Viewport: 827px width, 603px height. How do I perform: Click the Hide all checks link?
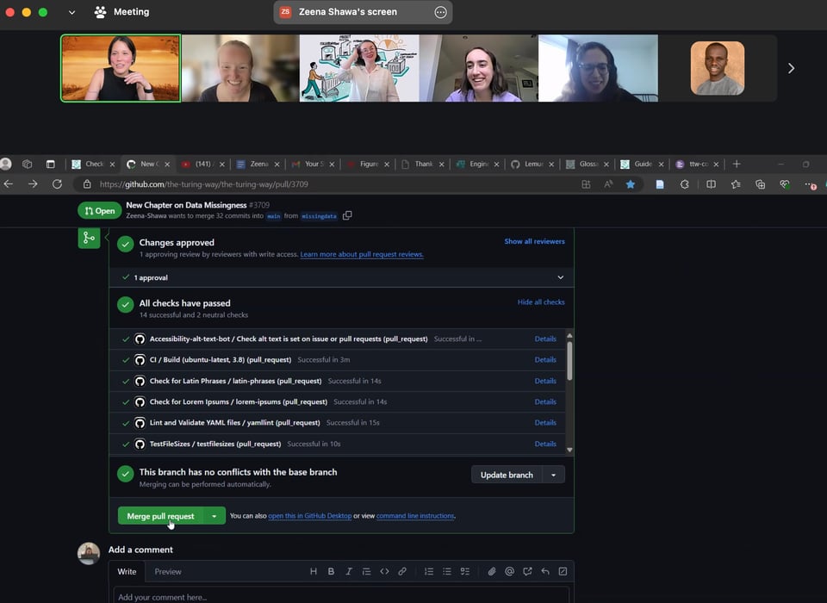pos(541,302)
